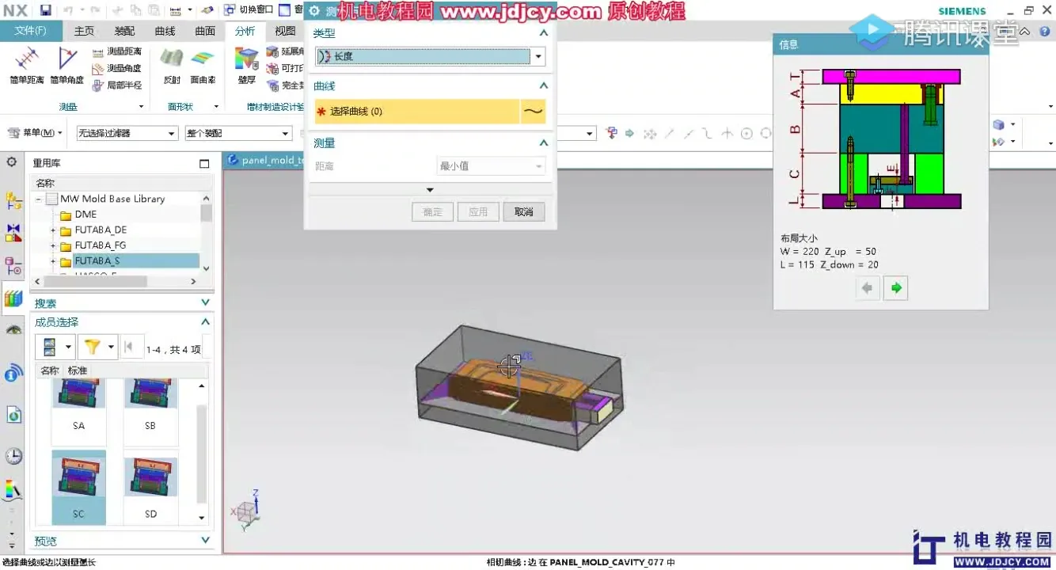Open the 长度 type dropdown
Viewport: 1056px width, 570px height.
coord(537,56)
